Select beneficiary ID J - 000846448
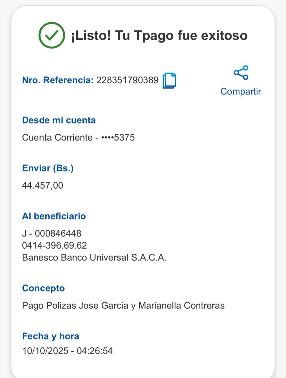The height and width of the screenshot is (378, 286). tap(52, 234)
